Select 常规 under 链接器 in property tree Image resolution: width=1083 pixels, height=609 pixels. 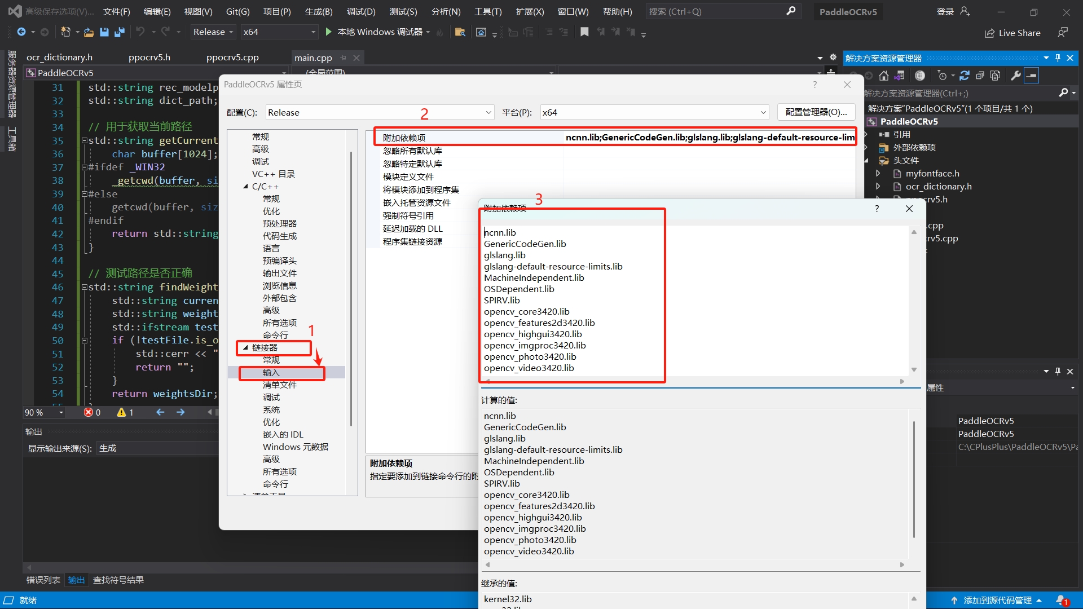[271, 360]
